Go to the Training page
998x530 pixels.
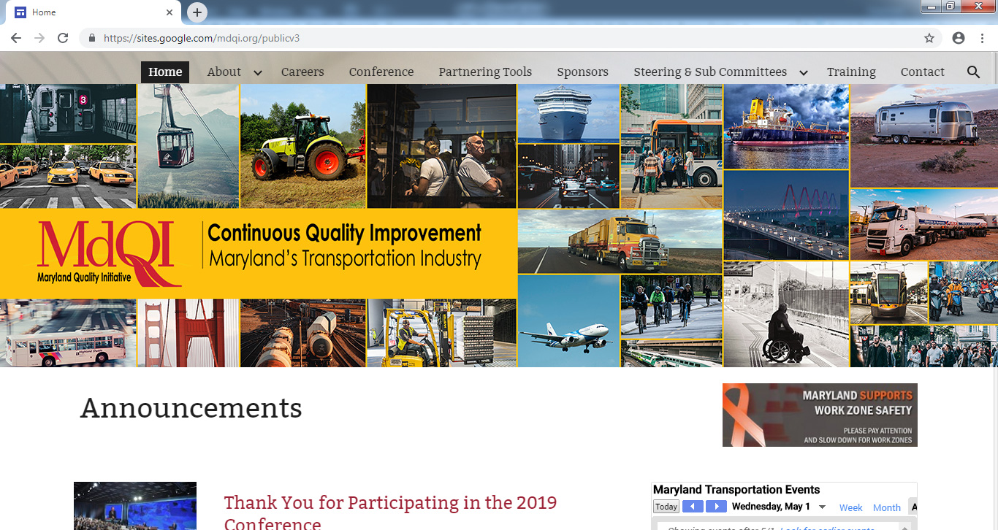(851, 72)
